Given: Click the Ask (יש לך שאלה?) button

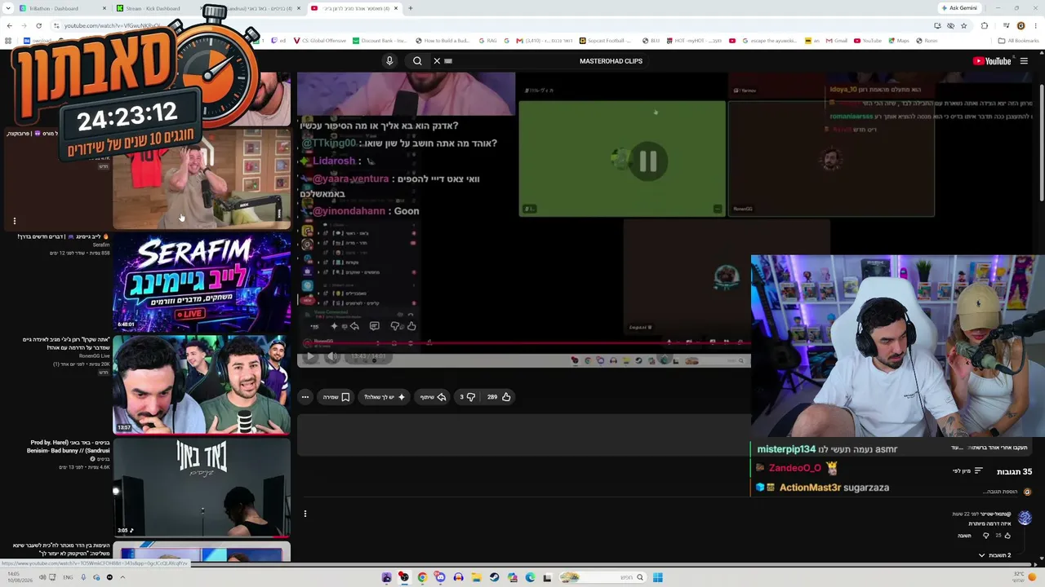Looking at the screenshot, I should tap(385, 397).
